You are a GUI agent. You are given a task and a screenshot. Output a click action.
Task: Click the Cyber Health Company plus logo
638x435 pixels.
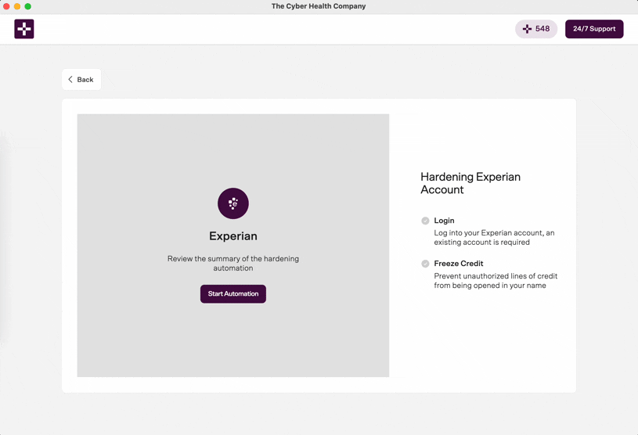(x=24, y=29)
